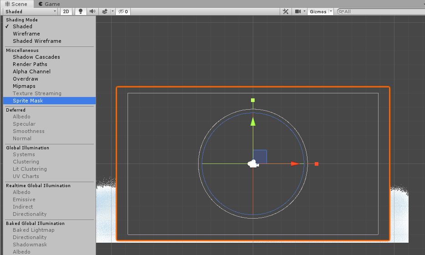Click the scene camera settings icon
The height and width of the screenshot is (255, 425).
click(298, 11)
